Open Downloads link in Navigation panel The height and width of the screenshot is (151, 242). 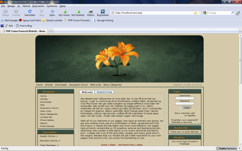tap(46, 102)
